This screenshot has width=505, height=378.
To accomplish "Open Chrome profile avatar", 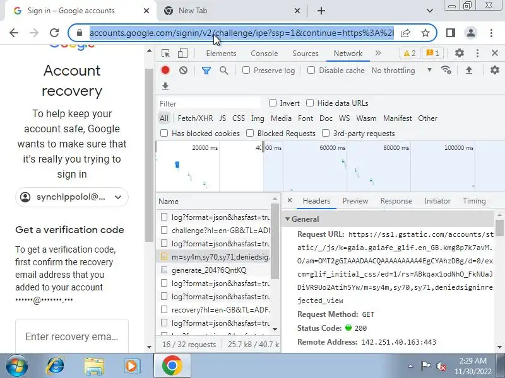I will [471, 33].
